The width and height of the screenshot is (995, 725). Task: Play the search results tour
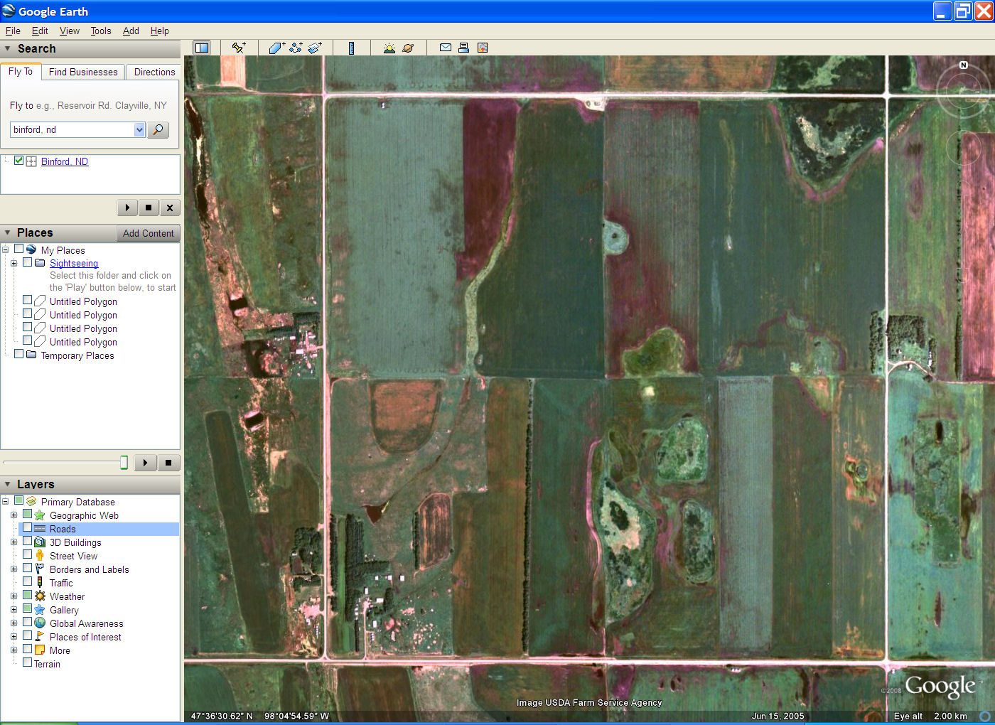click(x=127, y=208)
